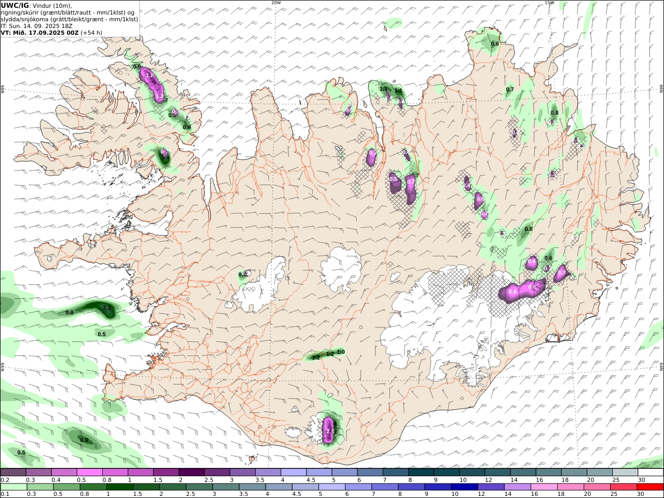Click the medium green 0.5–0.8 lower legend swatch
The height and width of the screenshot is (498, 664).
67,487
